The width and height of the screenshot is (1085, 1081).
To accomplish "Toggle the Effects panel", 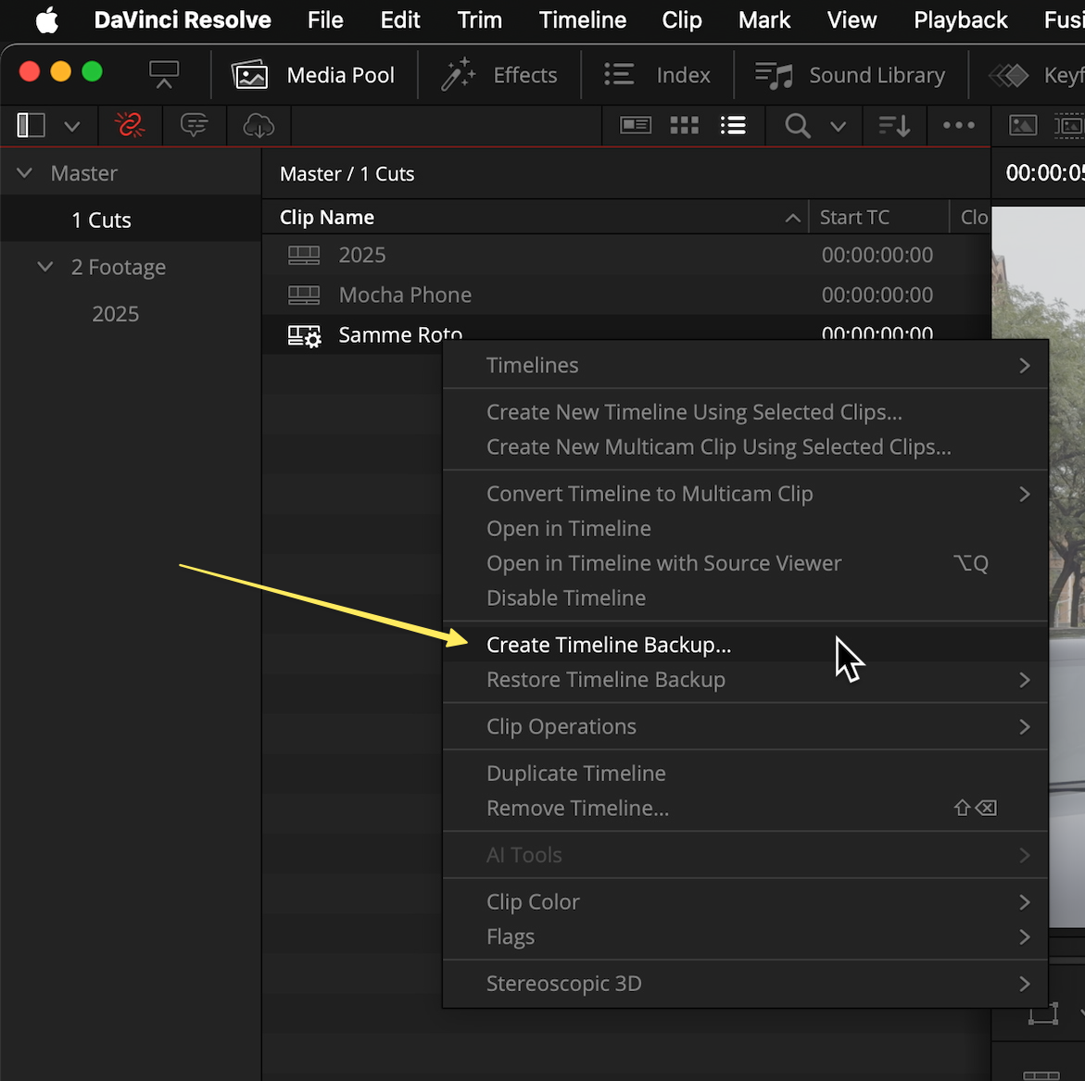I will (x=498, y=75).
